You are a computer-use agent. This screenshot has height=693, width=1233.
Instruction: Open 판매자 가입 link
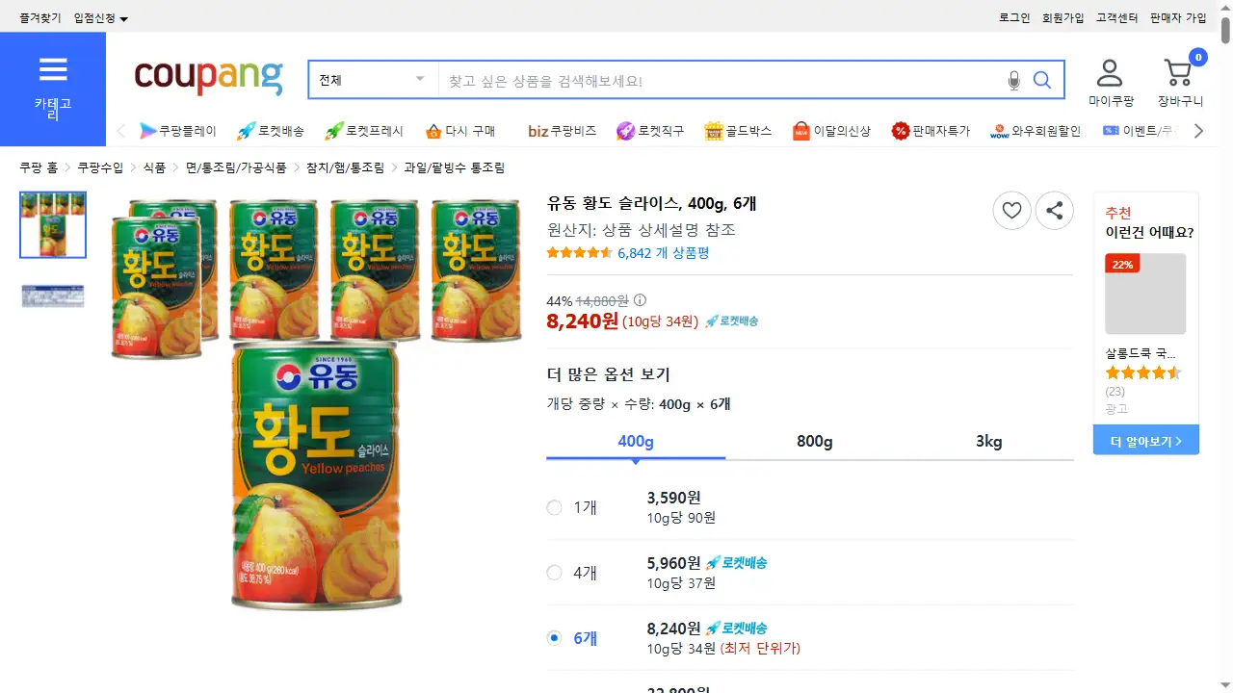(x=1178, y=18)
